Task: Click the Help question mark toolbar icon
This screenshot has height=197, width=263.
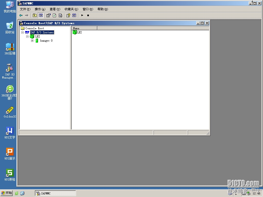Action: click(x=68, y=15)
